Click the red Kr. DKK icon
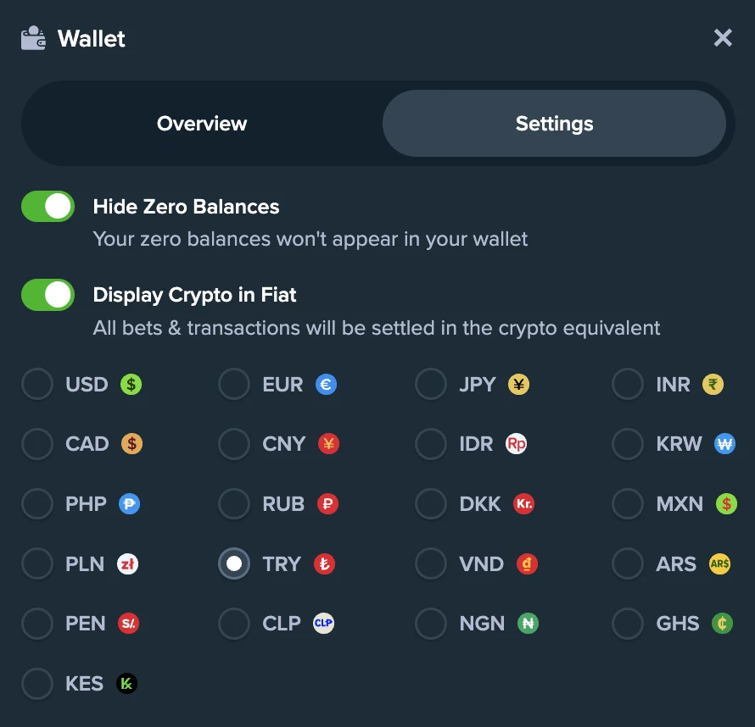 point(523,504)
